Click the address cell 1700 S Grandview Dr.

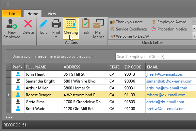click(x=85, y=102)
